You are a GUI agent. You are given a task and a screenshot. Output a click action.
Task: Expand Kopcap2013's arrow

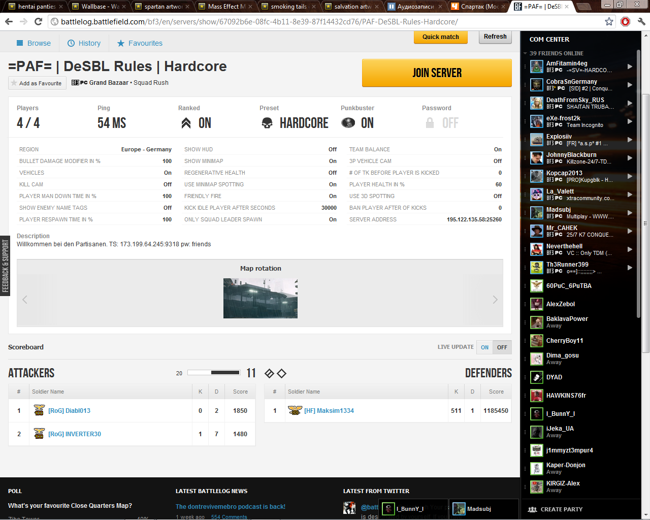(630, 176)
